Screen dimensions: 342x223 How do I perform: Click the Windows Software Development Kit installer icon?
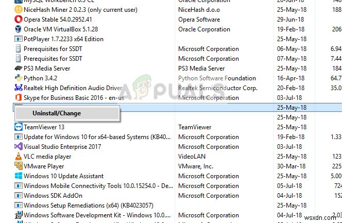(x=19, y=215)
